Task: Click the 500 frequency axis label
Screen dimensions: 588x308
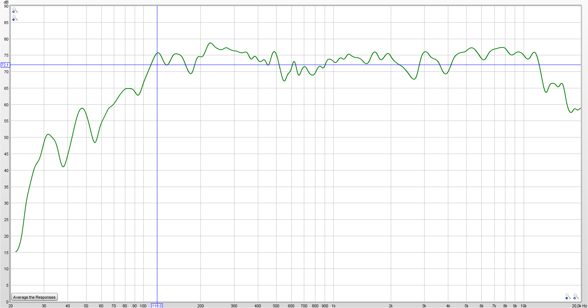Action: point(276,306)
